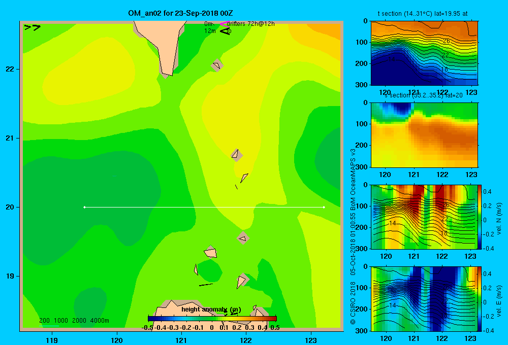The image size is (508, 345).
Task: Click the black 12m drifter arrow icon
Action: point(225,31)
